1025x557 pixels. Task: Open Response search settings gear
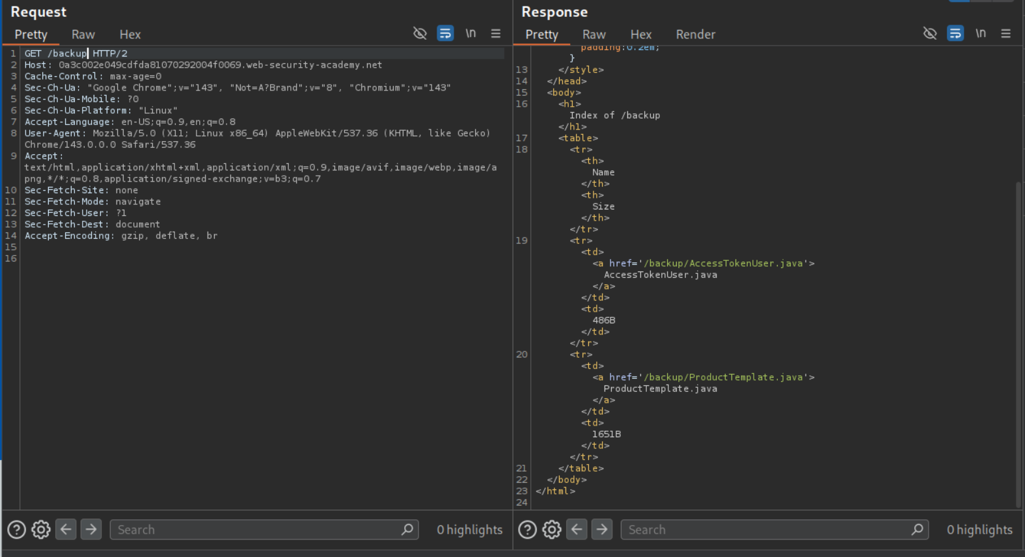click(552, 530)
